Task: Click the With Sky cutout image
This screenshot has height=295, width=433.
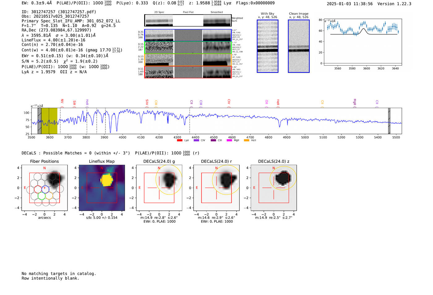Action: coord(268,46)
